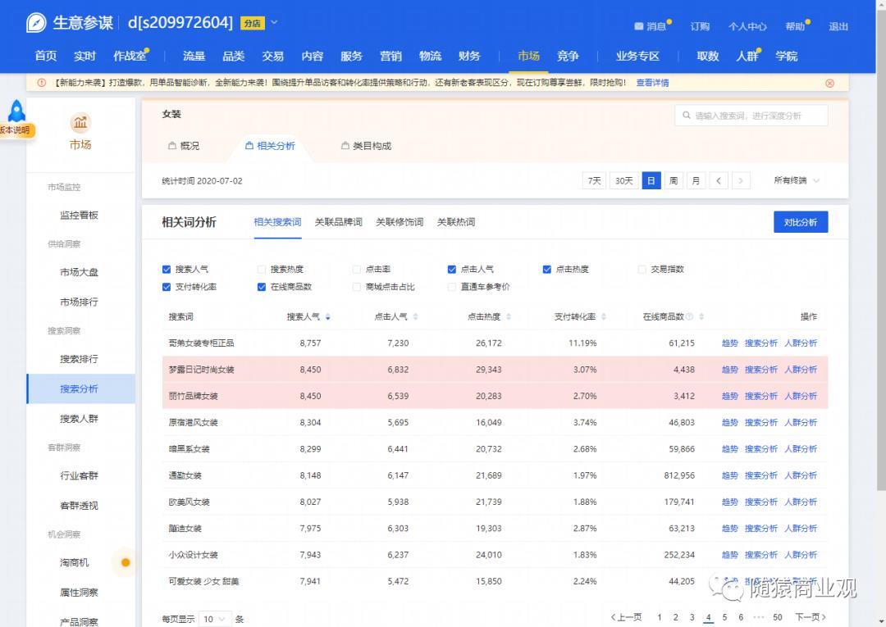The image size is (886, 627).
Task: Click the 市场 bank icon in sidebar
Action: click(x=80, y=122)
